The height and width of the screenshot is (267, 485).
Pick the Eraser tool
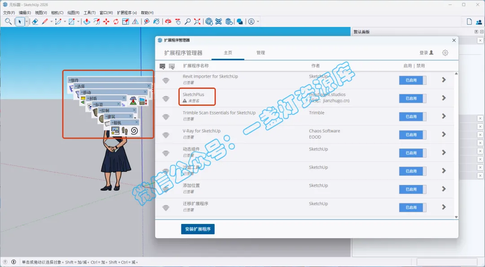tap(35, 22)
